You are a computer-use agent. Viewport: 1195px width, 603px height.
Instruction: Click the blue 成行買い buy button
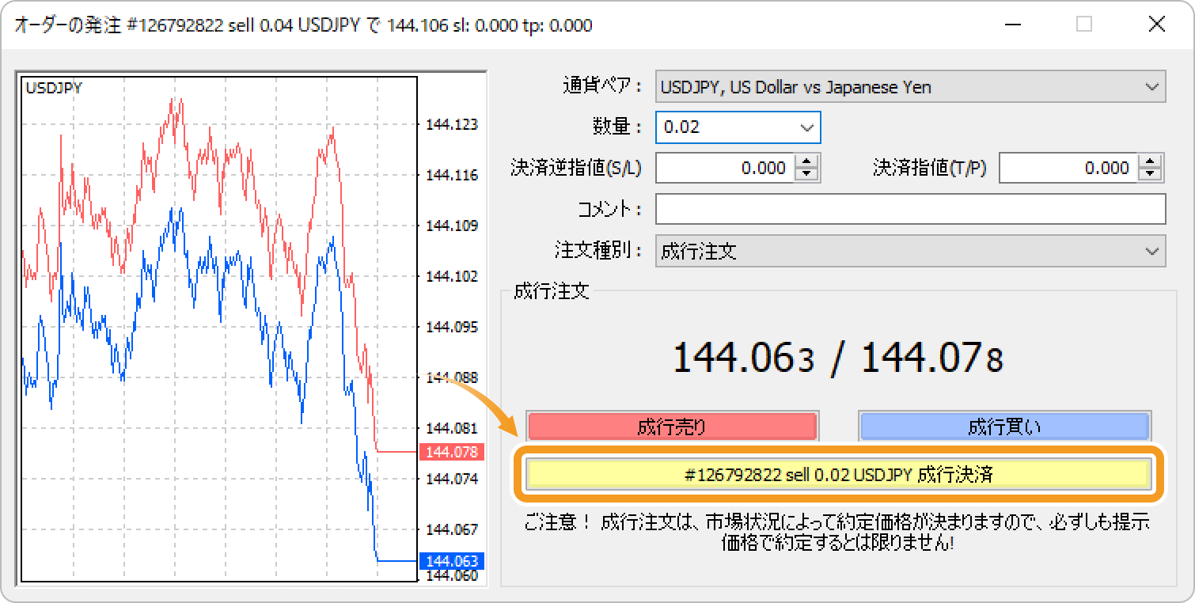click(x=1004, y=427)
